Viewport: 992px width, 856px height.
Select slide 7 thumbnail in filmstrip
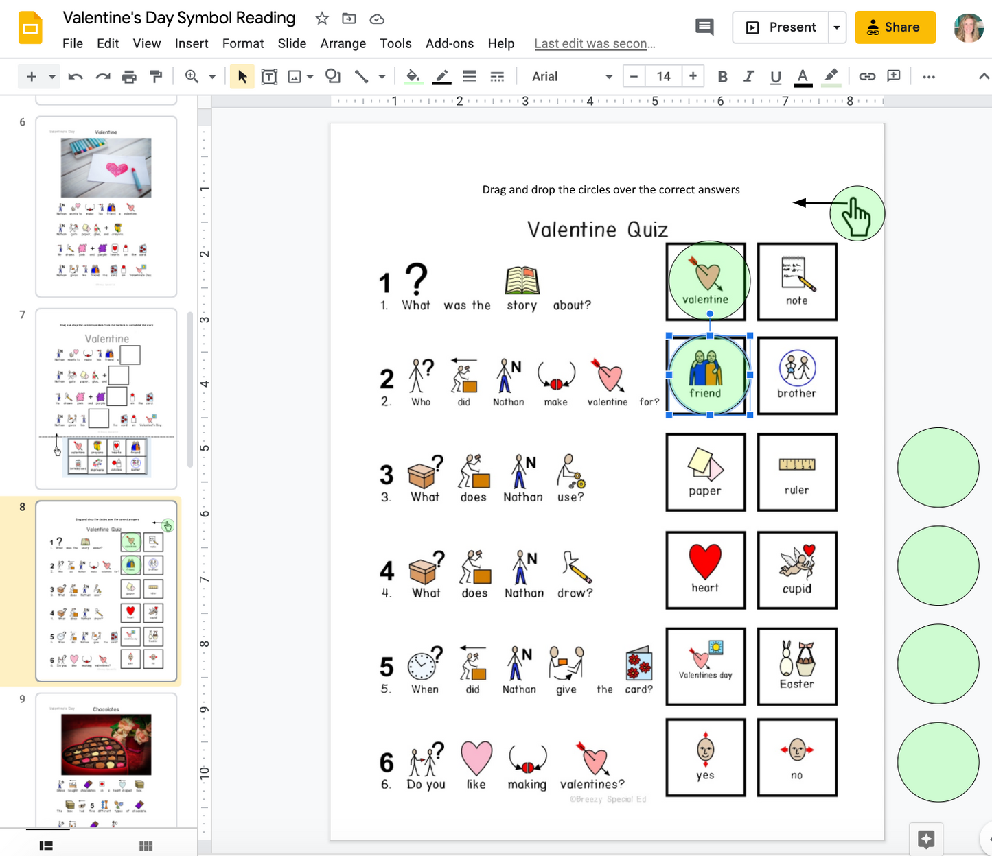(x=106, y=398)
